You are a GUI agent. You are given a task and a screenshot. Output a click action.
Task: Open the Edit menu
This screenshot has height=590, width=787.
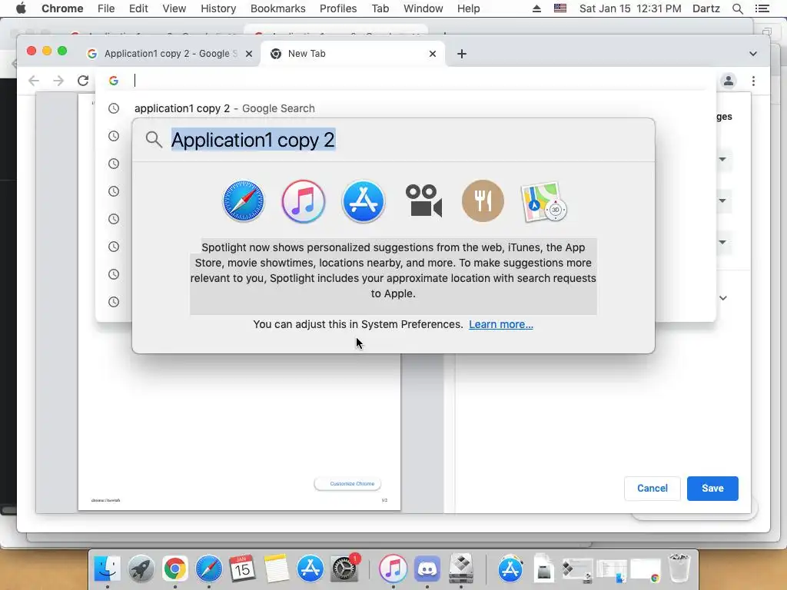138,8
